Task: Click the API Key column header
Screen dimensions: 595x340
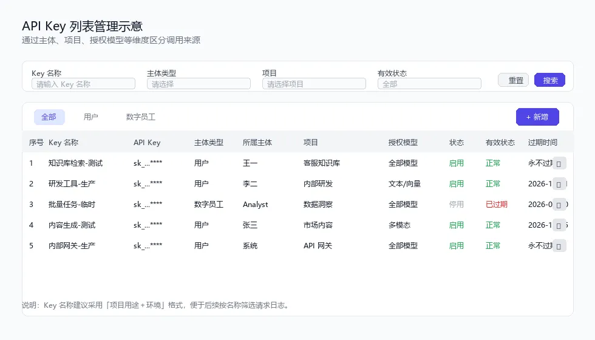Action: 147,143
